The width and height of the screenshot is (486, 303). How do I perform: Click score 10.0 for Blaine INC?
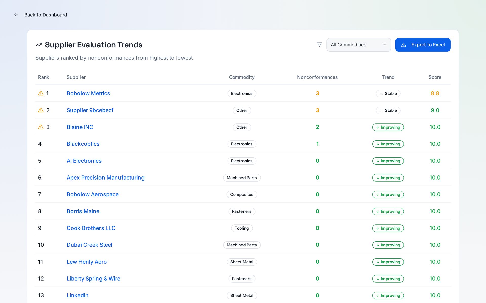[435, 127]
